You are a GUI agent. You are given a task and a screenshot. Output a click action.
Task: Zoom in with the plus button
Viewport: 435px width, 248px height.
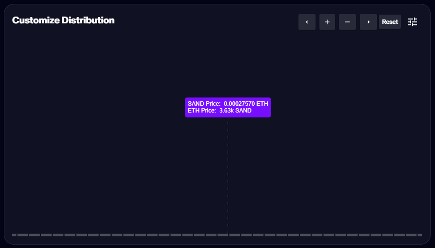point(327,22)
